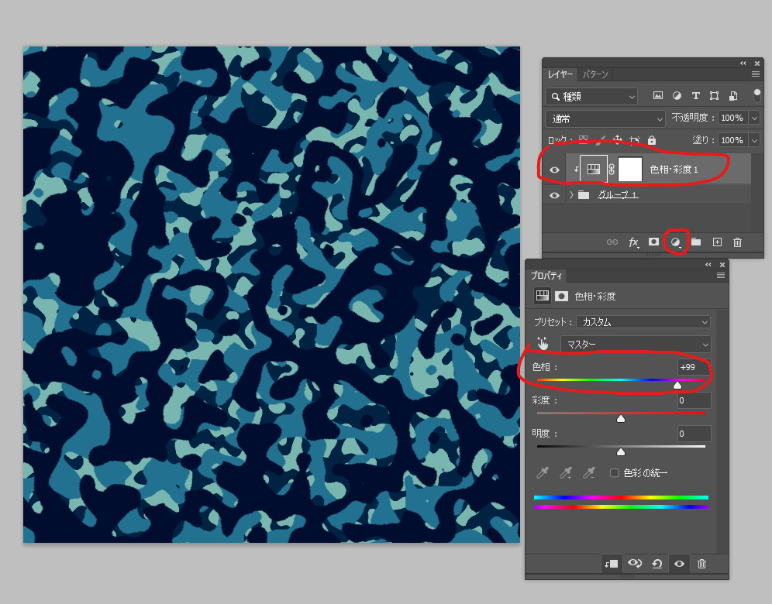Click the reset adjustment defaults icon

tap(657, 565)
